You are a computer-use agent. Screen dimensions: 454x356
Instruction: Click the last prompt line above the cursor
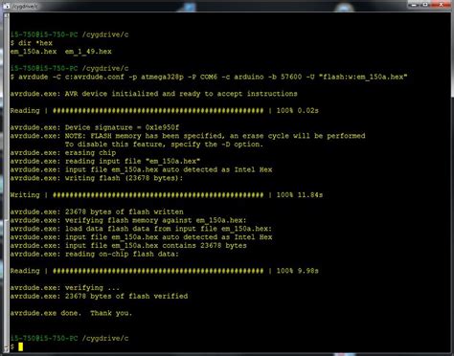tap(69, 338)
